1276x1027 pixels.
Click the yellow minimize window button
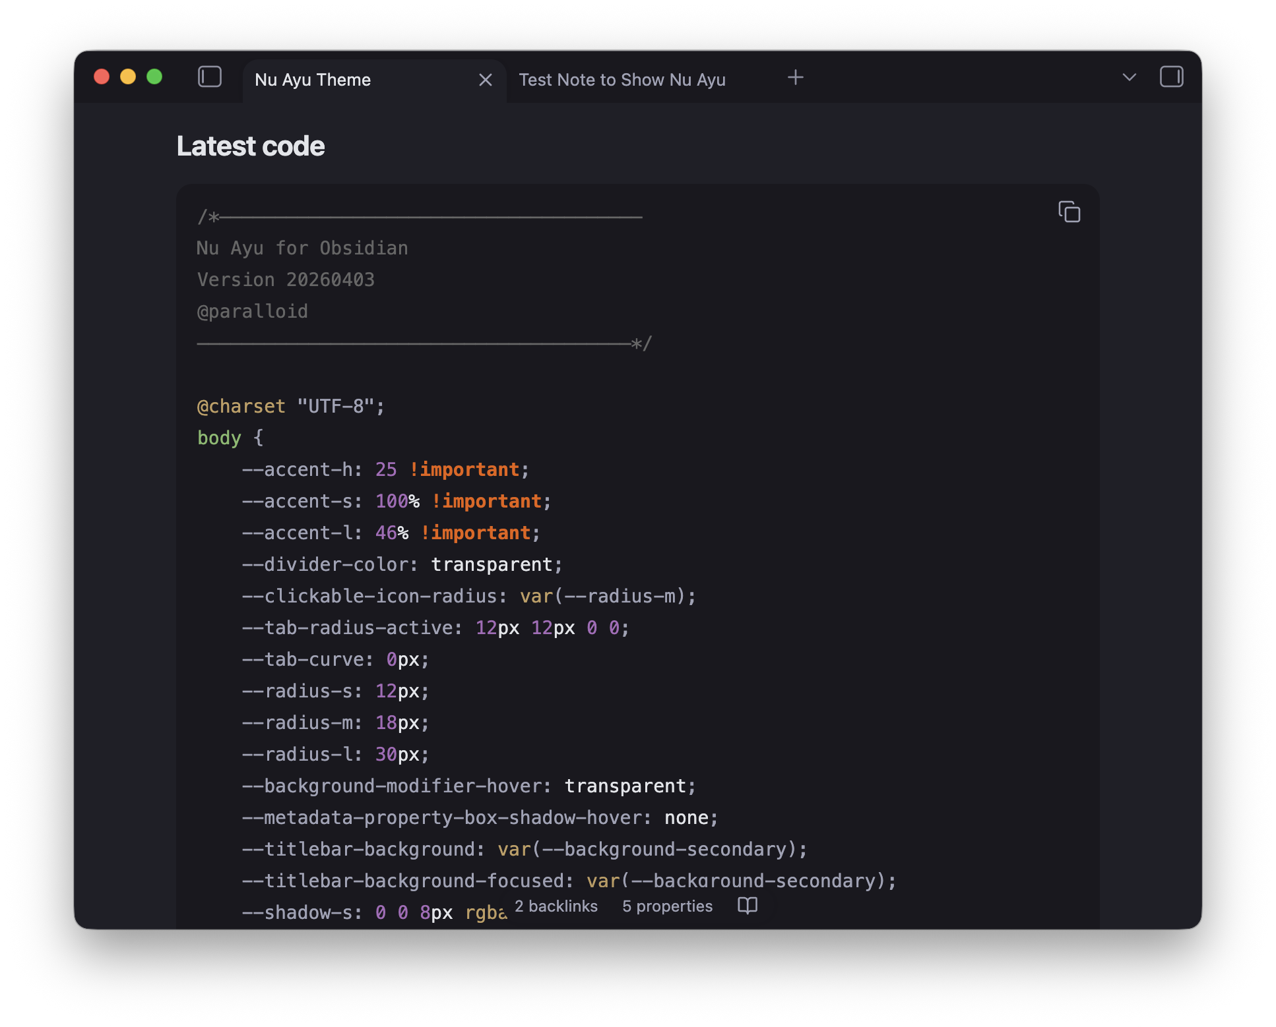[x=128, y=77]
